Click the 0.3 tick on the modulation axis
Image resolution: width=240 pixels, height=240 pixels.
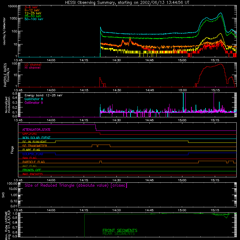pyautogui.click(x=15, y=103)
